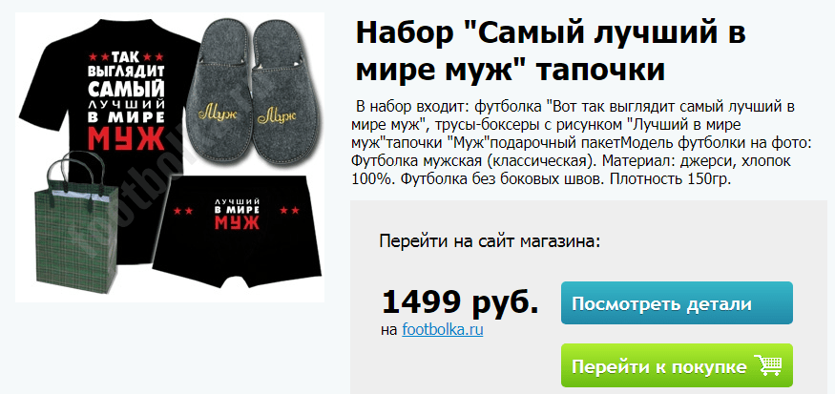The width and height of the screenshot is (835, 394).
Task: Click the "Лучший в мире муж" print on boxers
Action: pos(237,213)
